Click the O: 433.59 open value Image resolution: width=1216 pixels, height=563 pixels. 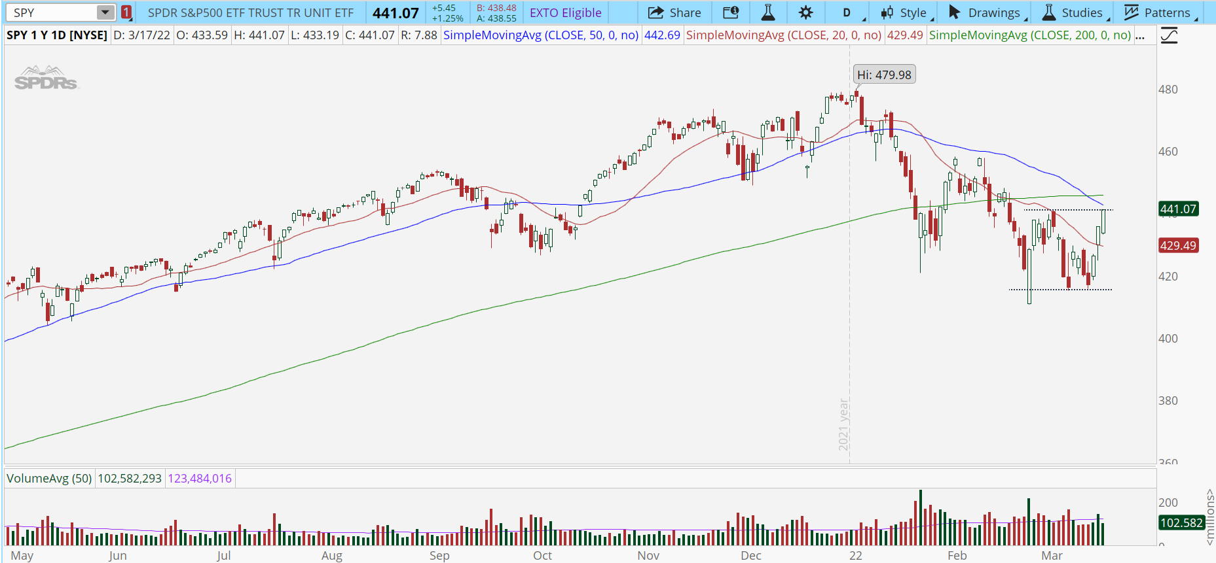202,35
